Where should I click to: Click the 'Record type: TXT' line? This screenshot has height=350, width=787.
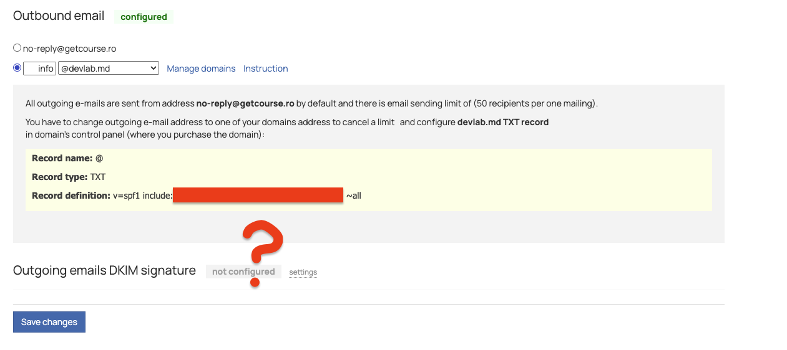(x=69, y=177)
